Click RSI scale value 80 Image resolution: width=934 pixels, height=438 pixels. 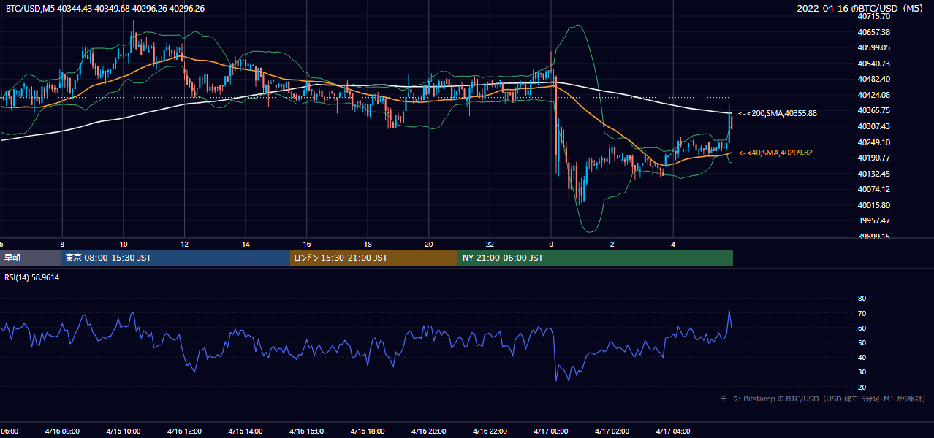pyautogui.click(x=862, y=299)
